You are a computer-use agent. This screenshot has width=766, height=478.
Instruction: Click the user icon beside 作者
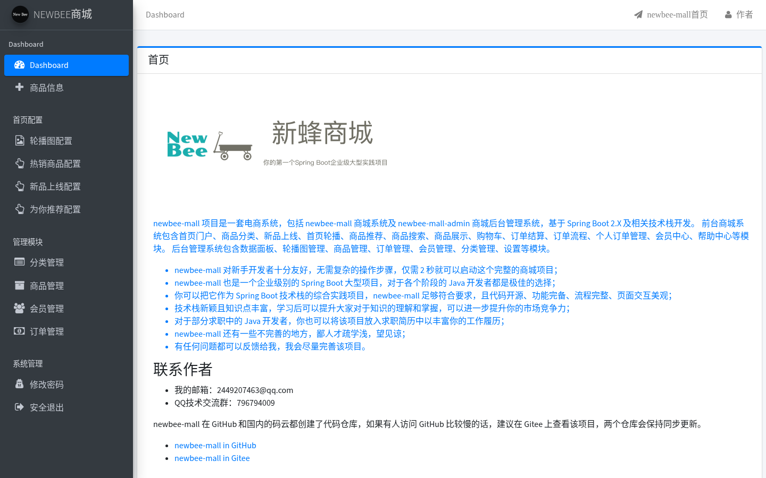coord(728,15)
